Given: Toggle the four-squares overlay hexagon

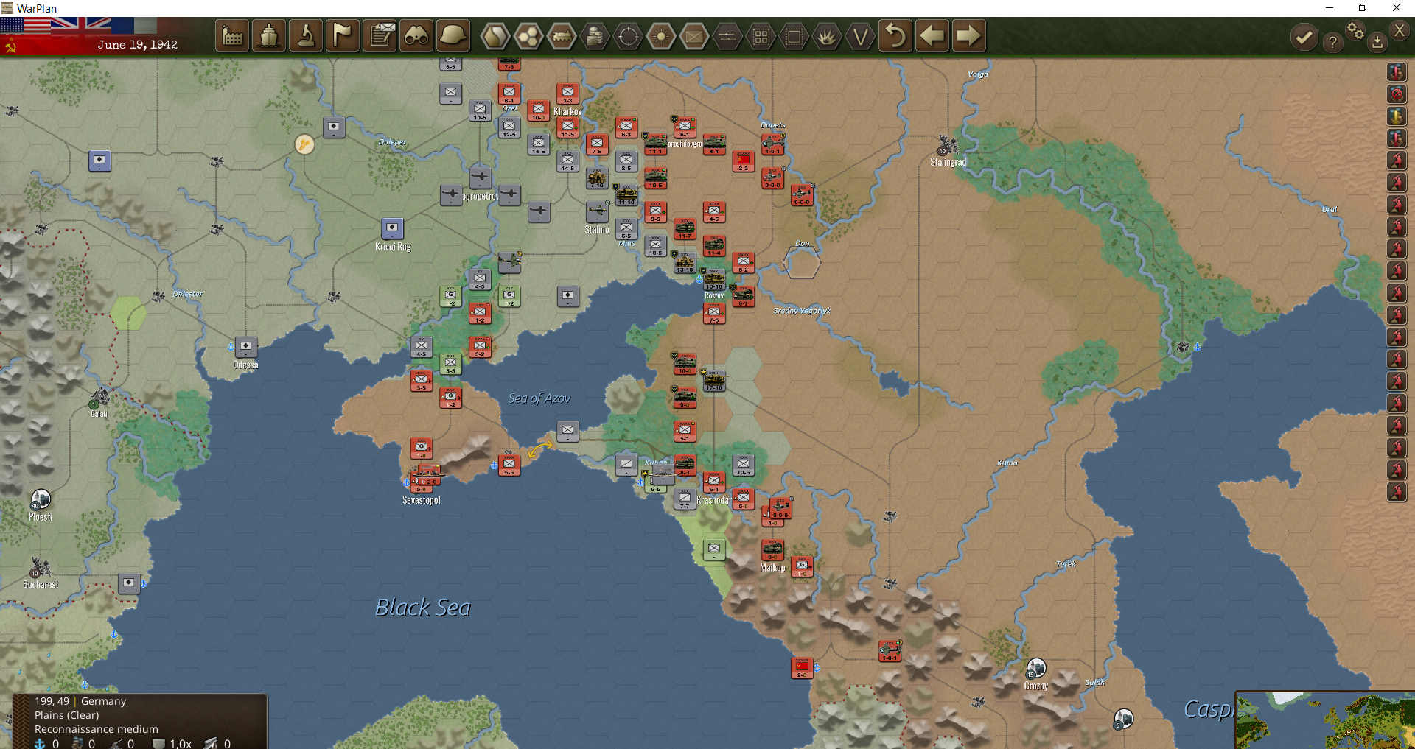Looking at the screenshot, I should click(761, 36).
